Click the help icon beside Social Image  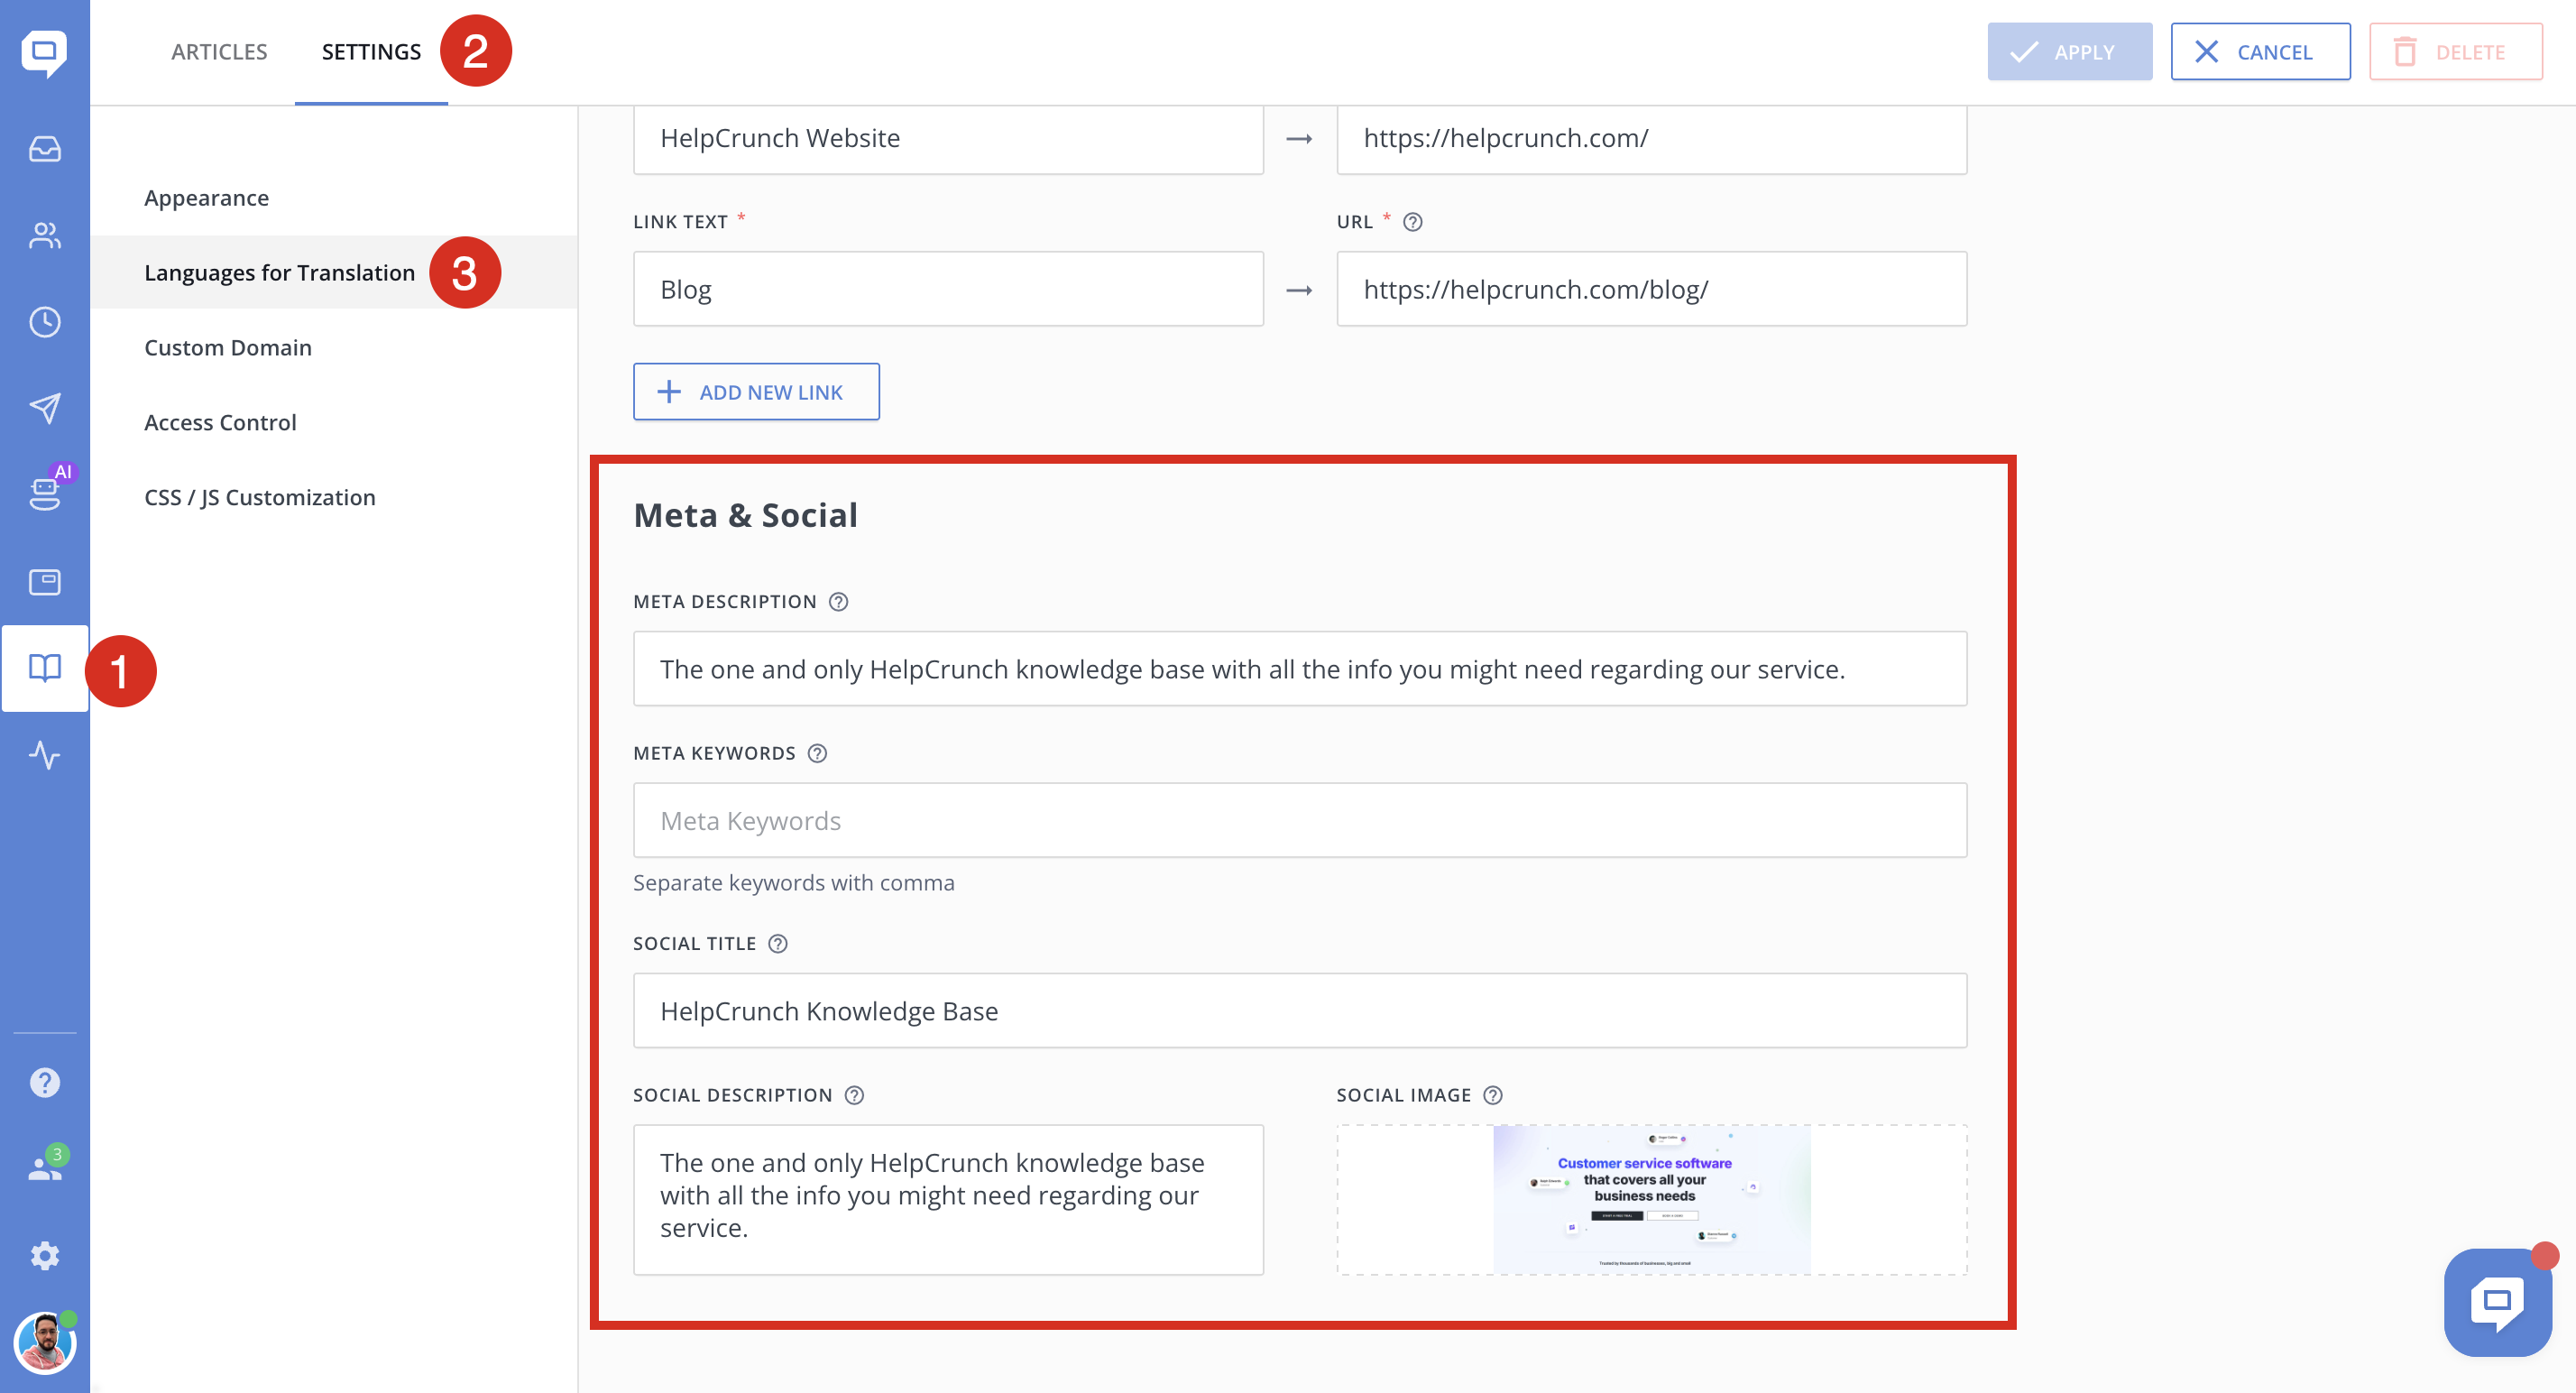click(1493, 1096)
